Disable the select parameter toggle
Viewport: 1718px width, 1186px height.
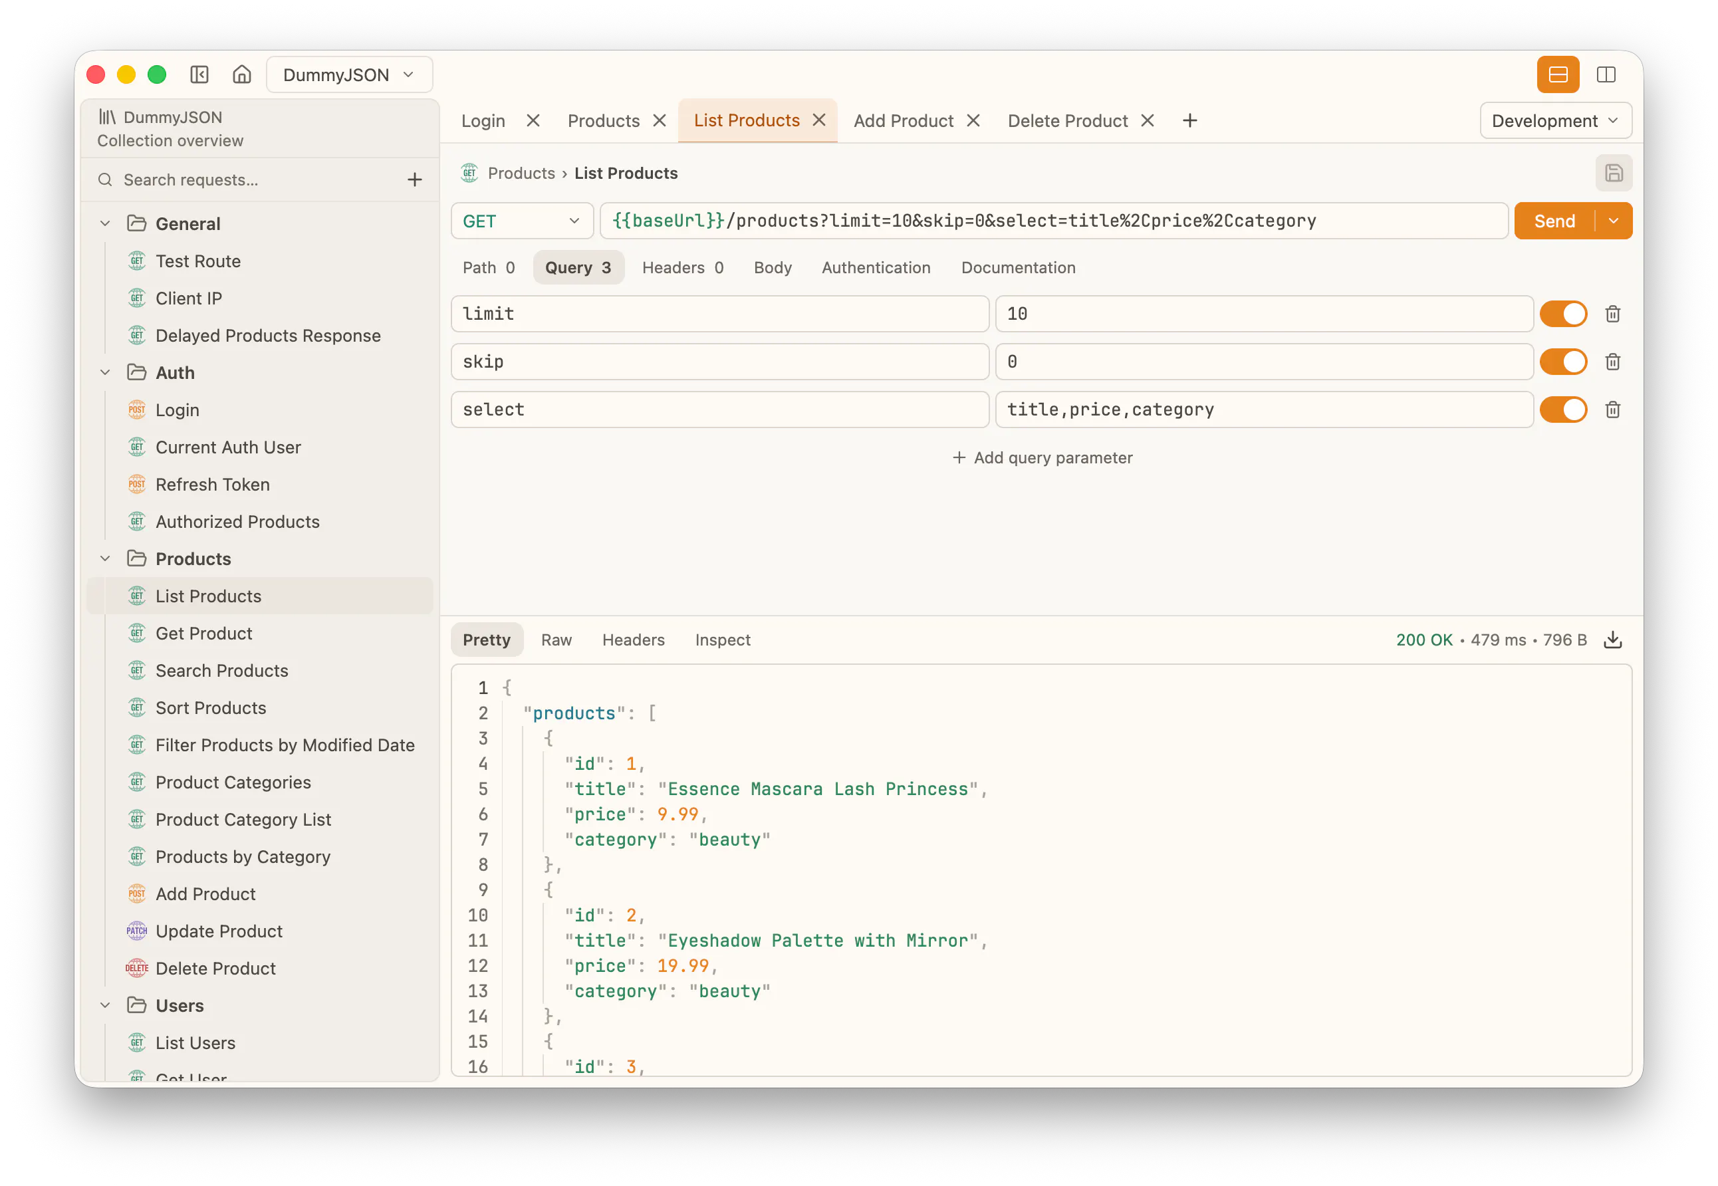coord(1562,410)
